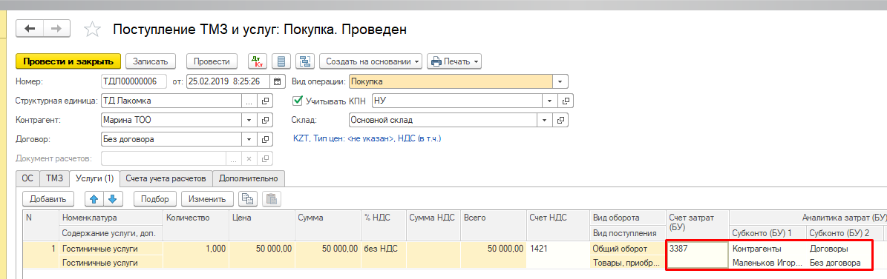Show Дт/Кт postings of the document
Viewport: 887px width, 279px height.
tap(258, 61)
